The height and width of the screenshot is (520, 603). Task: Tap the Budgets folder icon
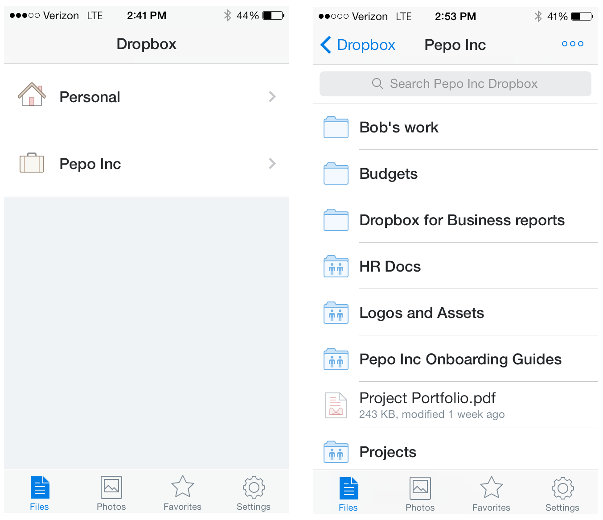[336, 174]
